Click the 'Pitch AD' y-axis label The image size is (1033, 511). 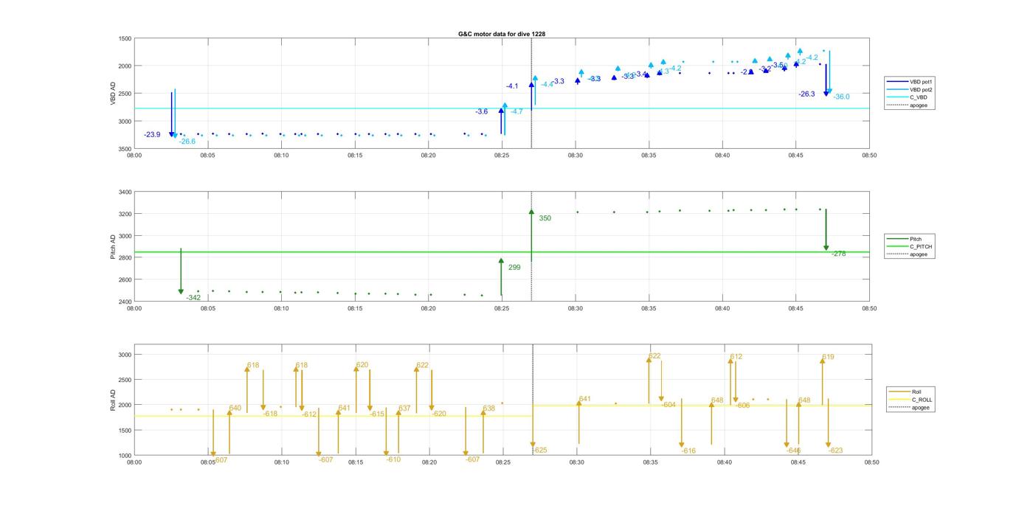pos(113,247)
